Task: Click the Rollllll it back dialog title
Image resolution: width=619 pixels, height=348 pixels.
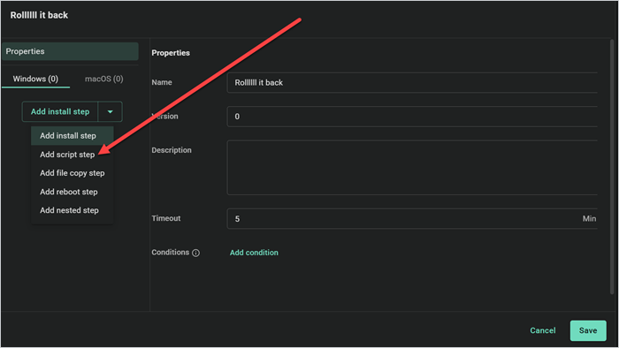Action: (39, 15)
